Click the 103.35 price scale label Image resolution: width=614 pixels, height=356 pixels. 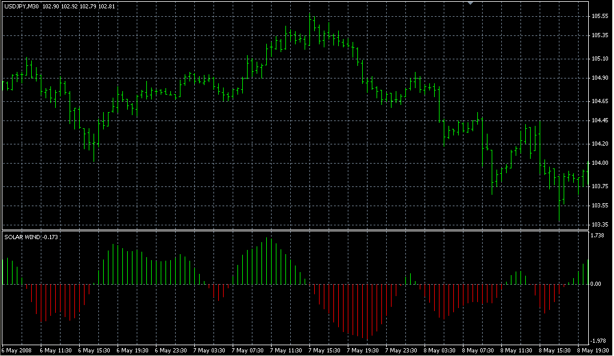tap(599, 225)
